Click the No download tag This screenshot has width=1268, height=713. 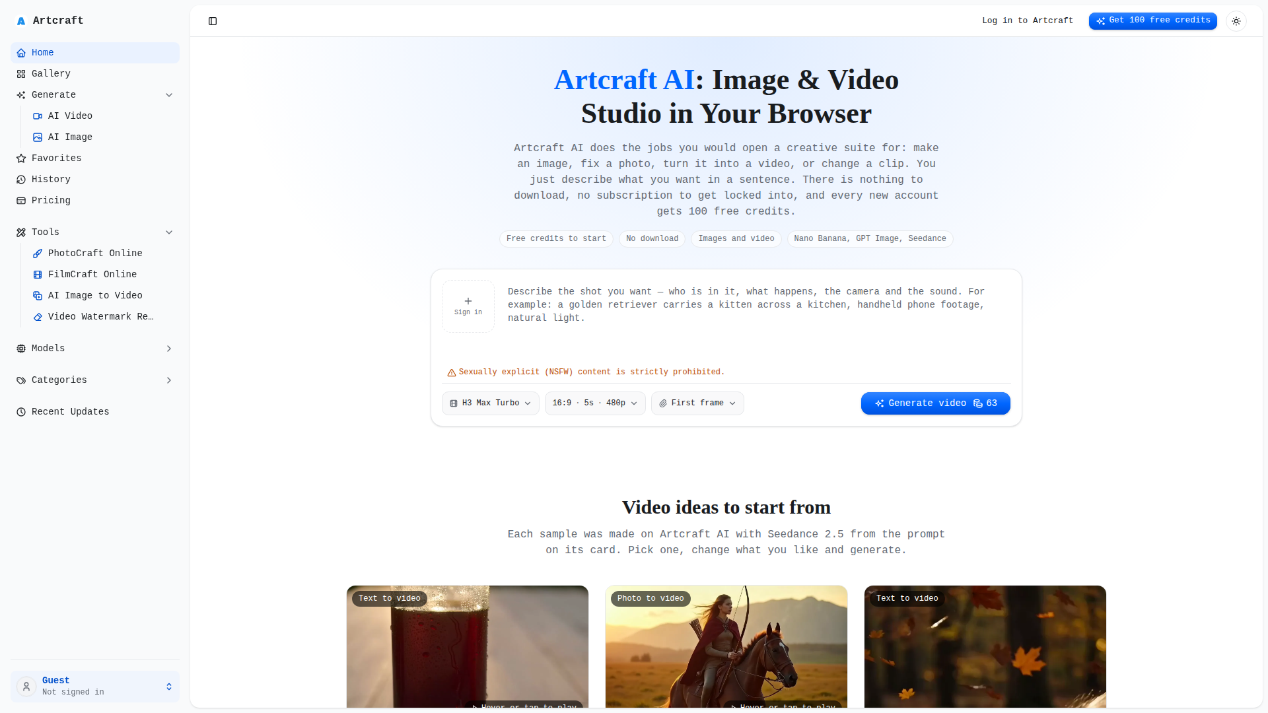pyautogui.click(x=652, y=239)
